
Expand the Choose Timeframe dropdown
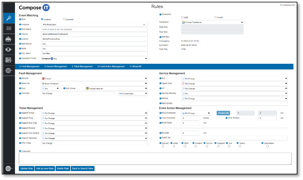click(212, 22)
